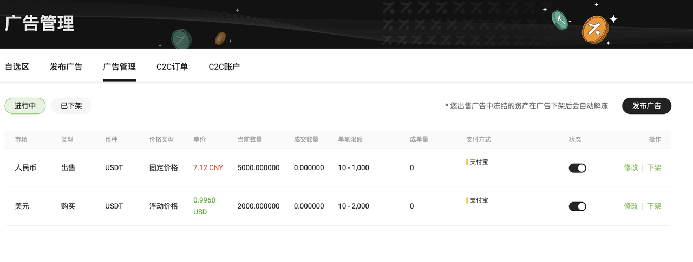
Task: Open the C2C账户 tab
Action: tap(224, 67)
